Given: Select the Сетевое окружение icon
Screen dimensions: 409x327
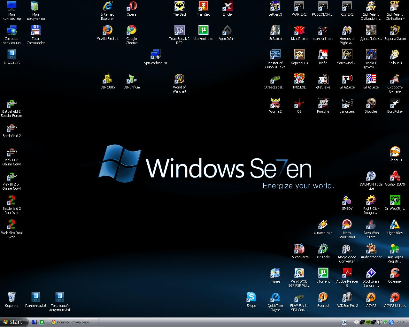Looking at the screenshot, I should (12, 30).
